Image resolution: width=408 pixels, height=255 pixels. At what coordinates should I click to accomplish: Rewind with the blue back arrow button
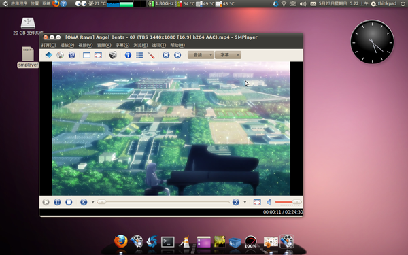tap(84, 202)
